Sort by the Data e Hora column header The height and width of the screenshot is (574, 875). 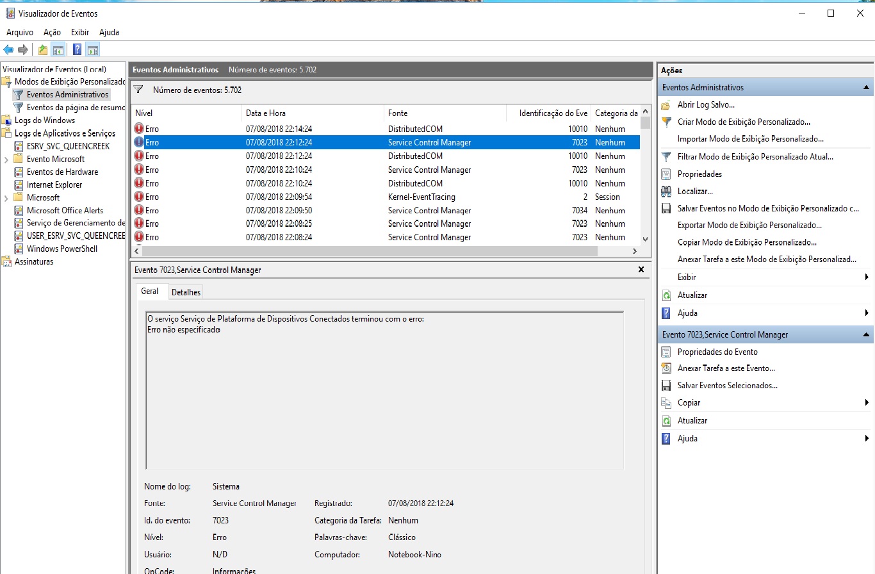[x=313, y=113]
